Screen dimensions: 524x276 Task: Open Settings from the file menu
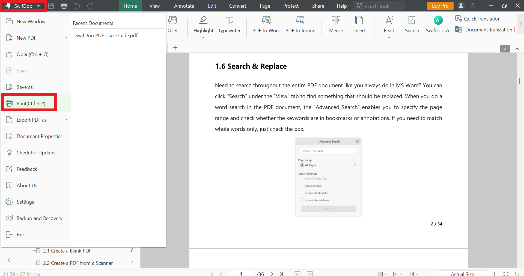pyautogui.click(x=36, y=202)
